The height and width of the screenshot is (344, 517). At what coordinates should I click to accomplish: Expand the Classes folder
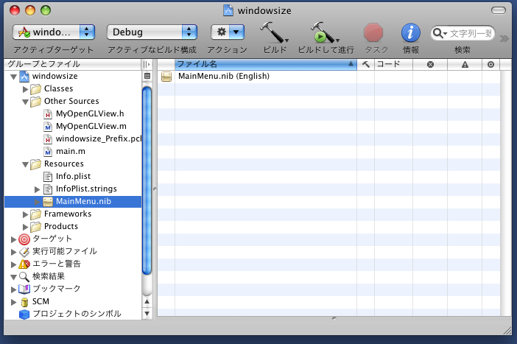26,89
